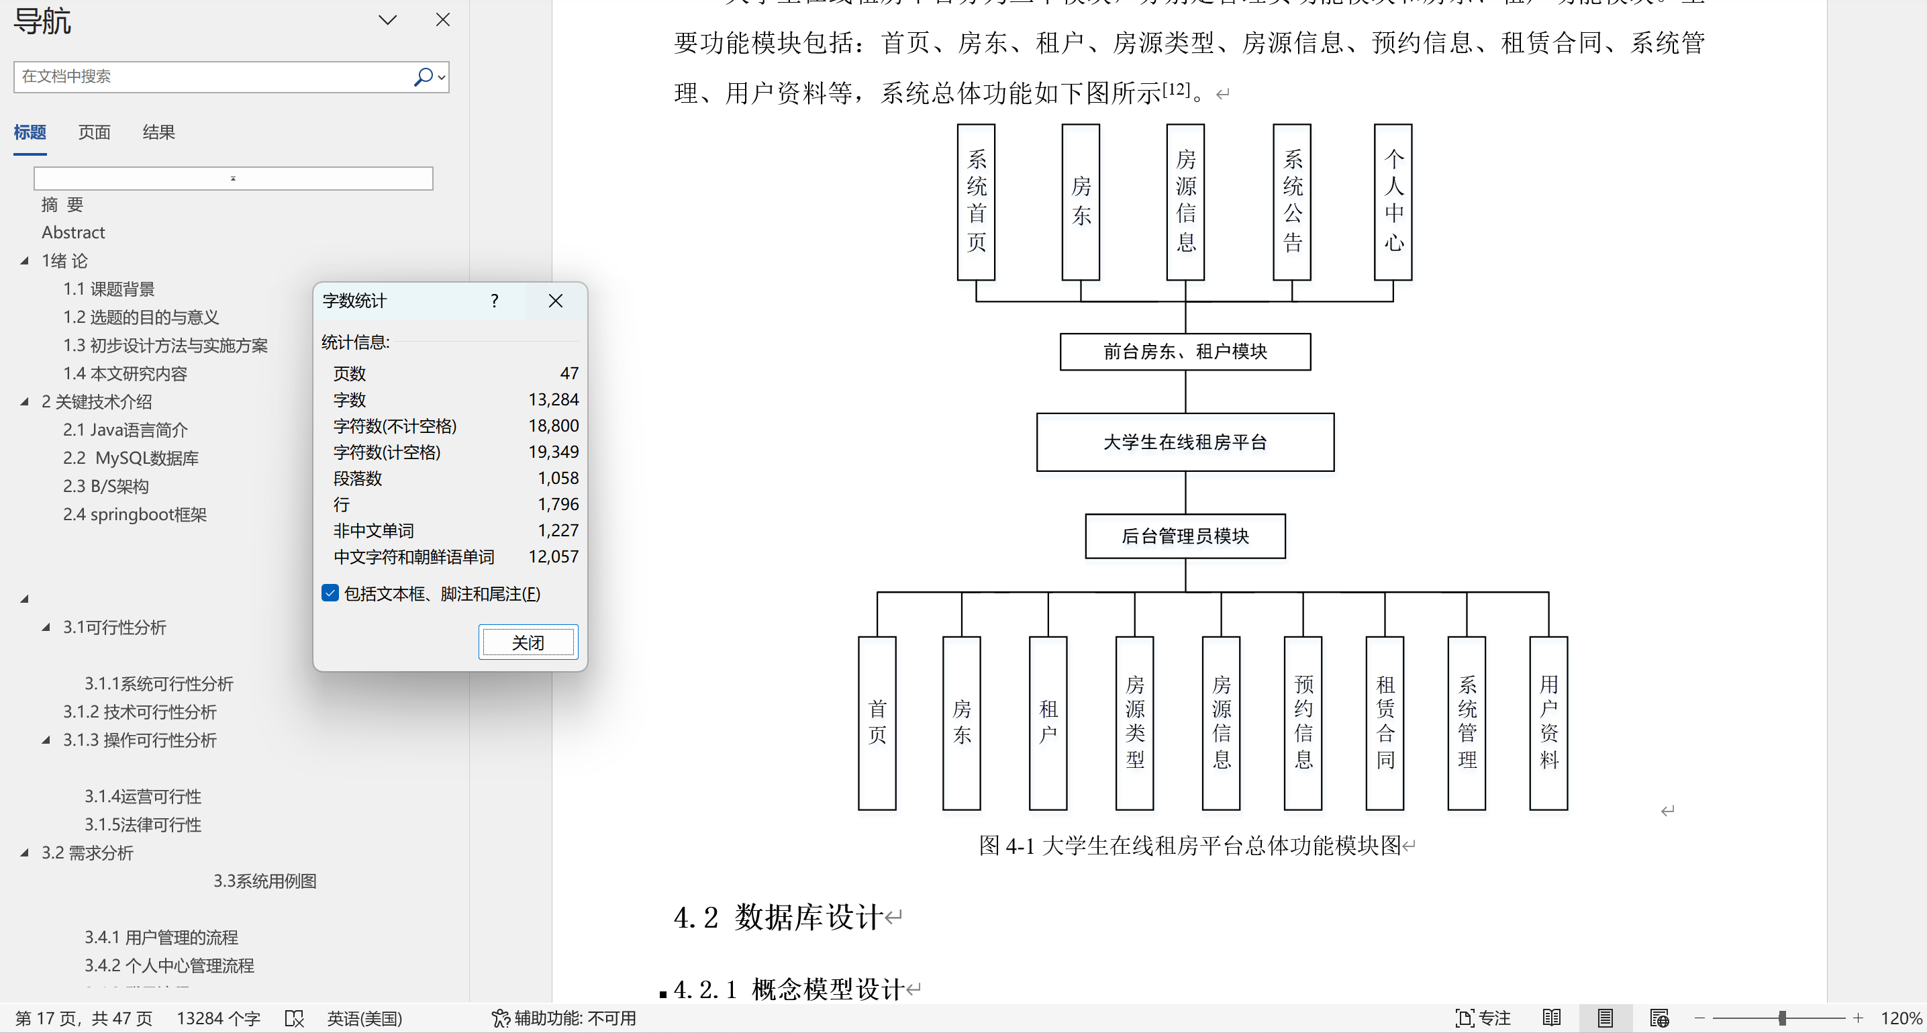Click the 前台房东、租户模块 diagram box
The height and width of the screenshot is (1033, 1927).
tap(1185, 352)
